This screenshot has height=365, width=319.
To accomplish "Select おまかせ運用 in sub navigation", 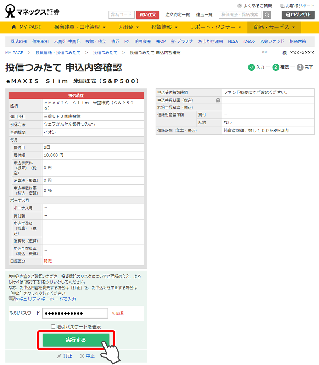I will tap(211, 41).
